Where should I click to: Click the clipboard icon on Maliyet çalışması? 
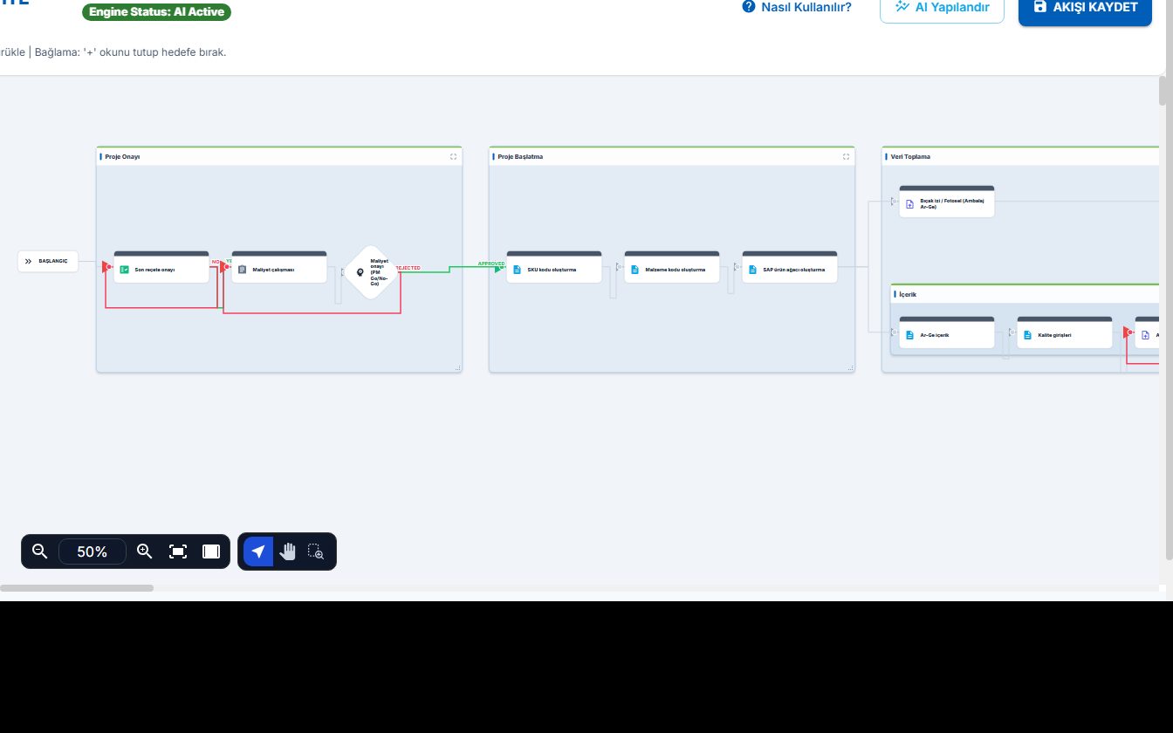[243, 270]
